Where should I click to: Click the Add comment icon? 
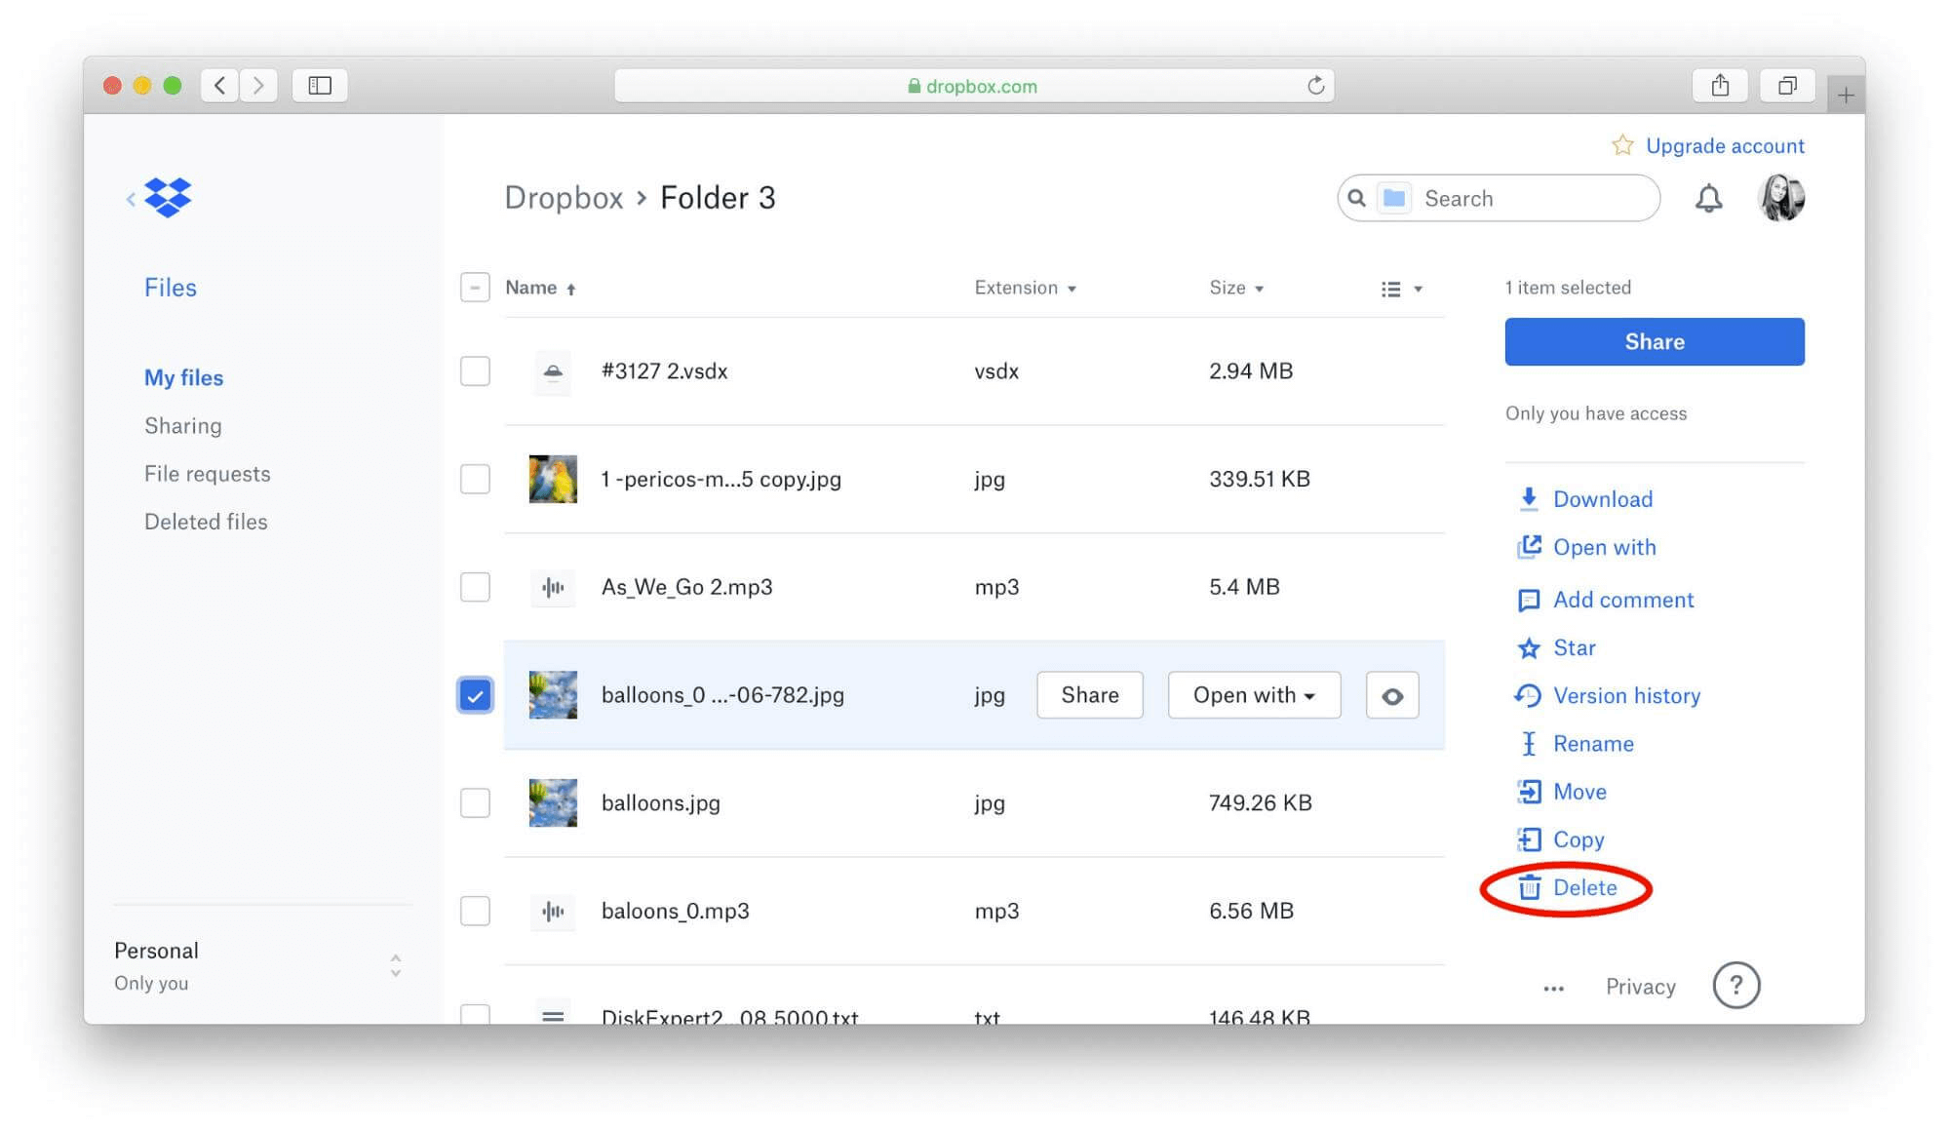tap(1528, 600)
